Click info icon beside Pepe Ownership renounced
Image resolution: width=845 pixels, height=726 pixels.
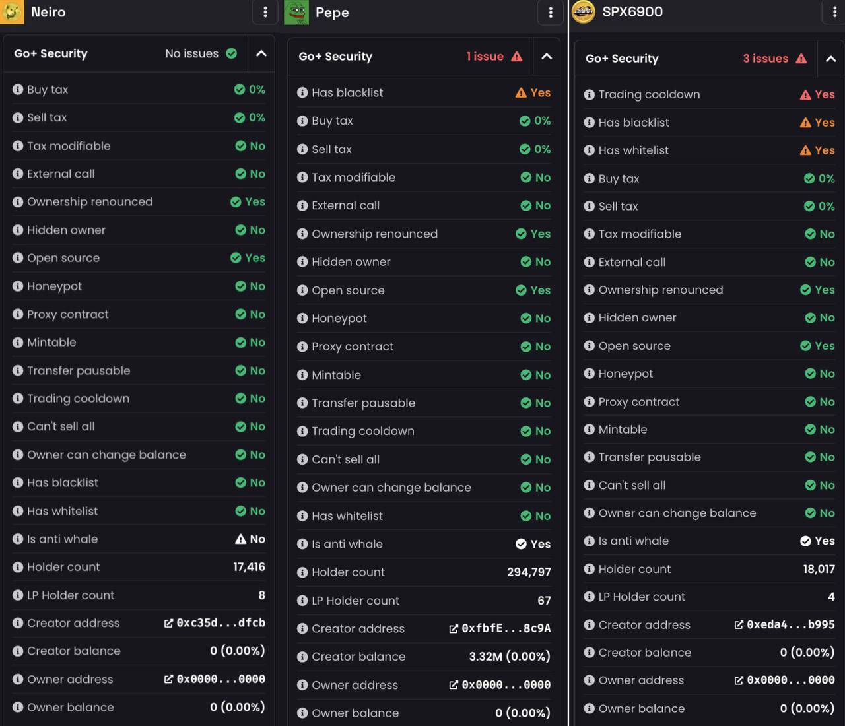click(x=302, y=234)
